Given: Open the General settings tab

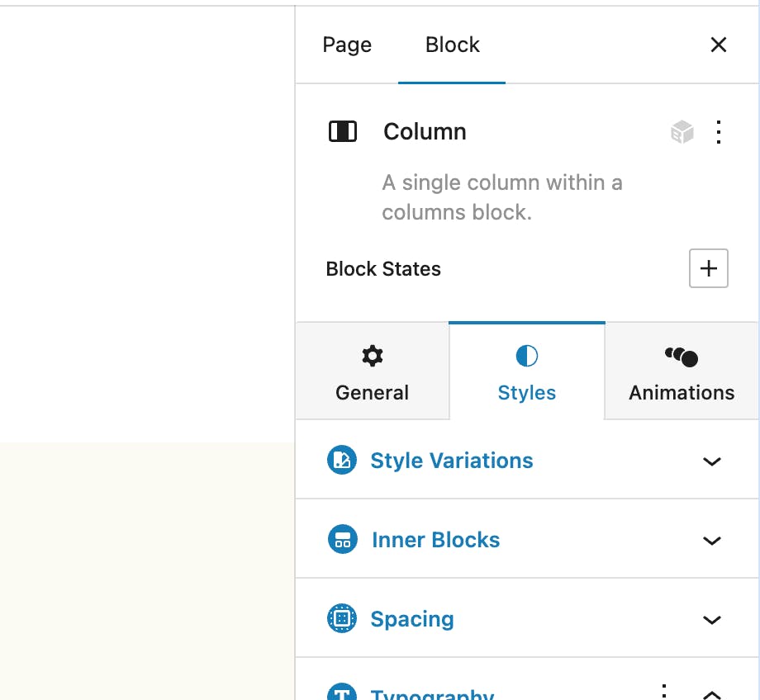Looking at the screenshot, I should tap(372, 373).
